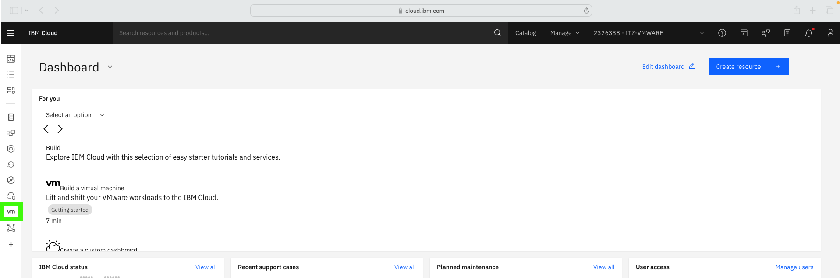Click the IBM Cloud home logo
This screenshot has height=278, width=840.
pos(43,33)
